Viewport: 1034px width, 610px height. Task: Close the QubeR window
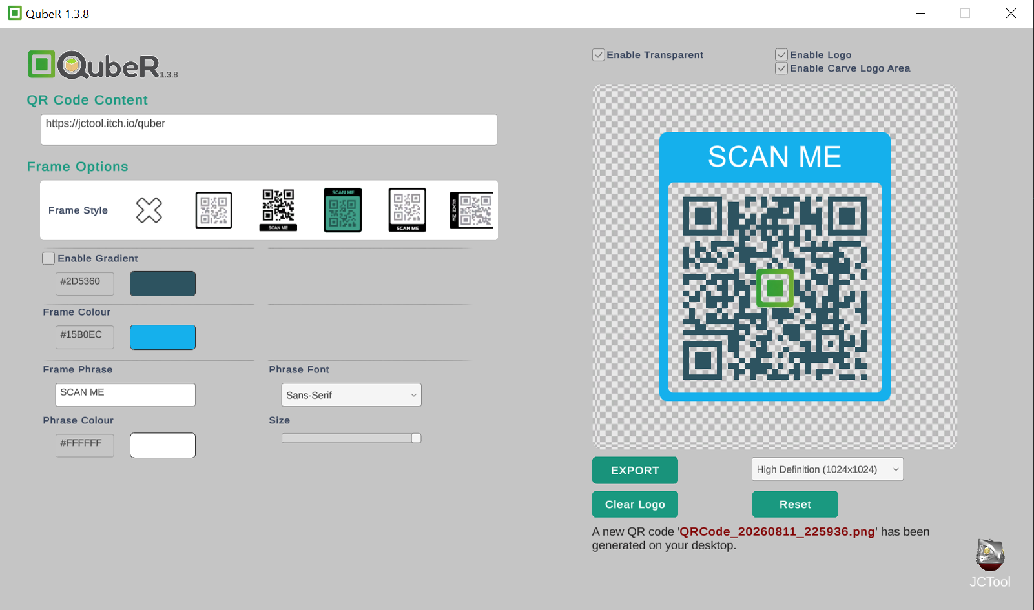click(1011, 14)
